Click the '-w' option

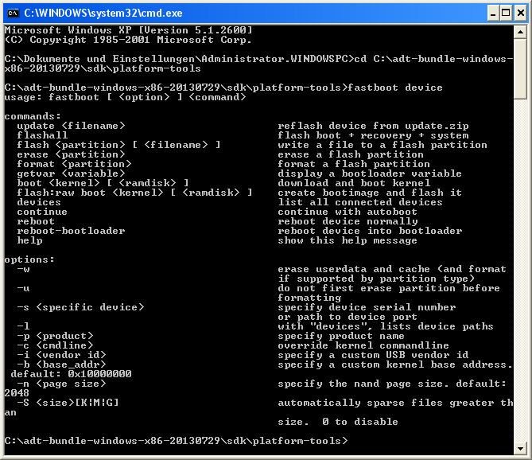pos(23,269)
